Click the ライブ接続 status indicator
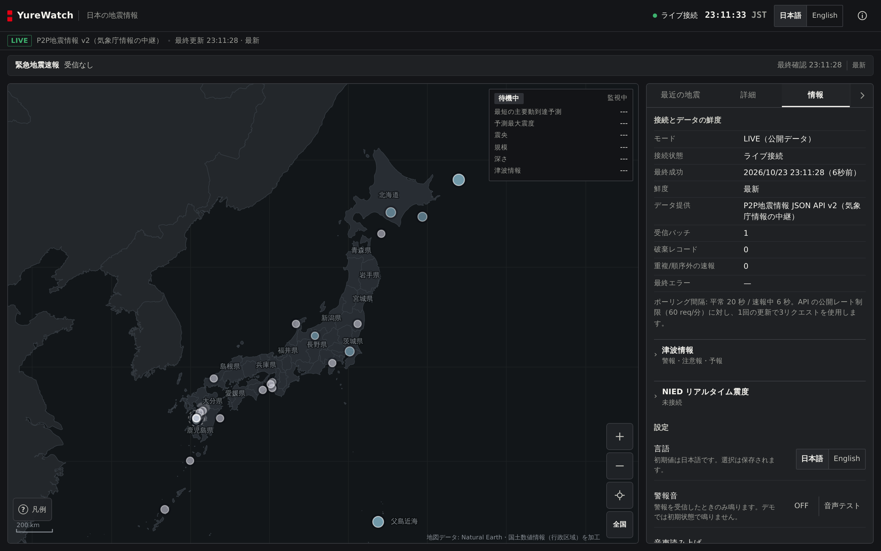Screen dimensions: 881x551 click(x=675, y=15)
